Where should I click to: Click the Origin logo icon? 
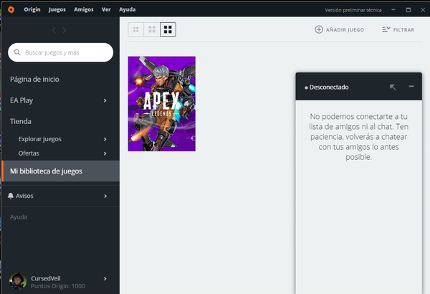pyautogui.click(x=11, y=9)
